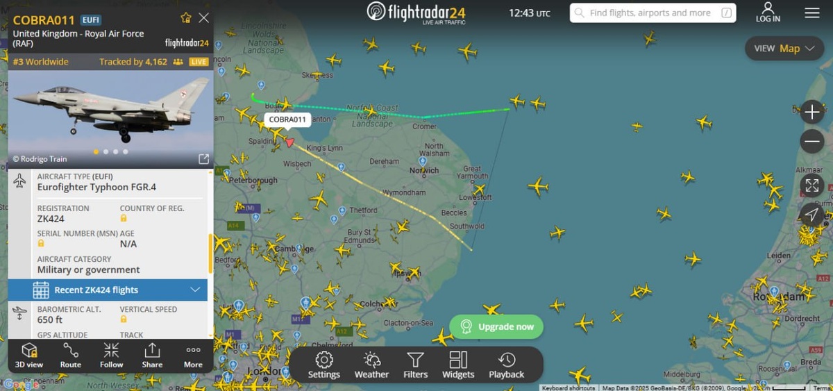
Task: Open the map Filters
Action: [415, 365]
